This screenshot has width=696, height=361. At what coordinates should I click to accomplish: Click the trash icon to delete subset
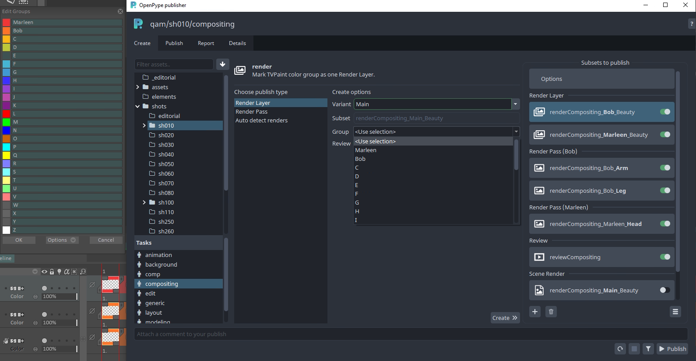pyautogui.click(x=551, y=312)
